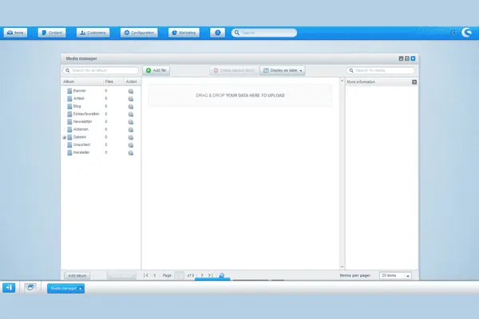Click the refresh icon in the paging toolbar
479x319 pixels.
pos(221,275)
